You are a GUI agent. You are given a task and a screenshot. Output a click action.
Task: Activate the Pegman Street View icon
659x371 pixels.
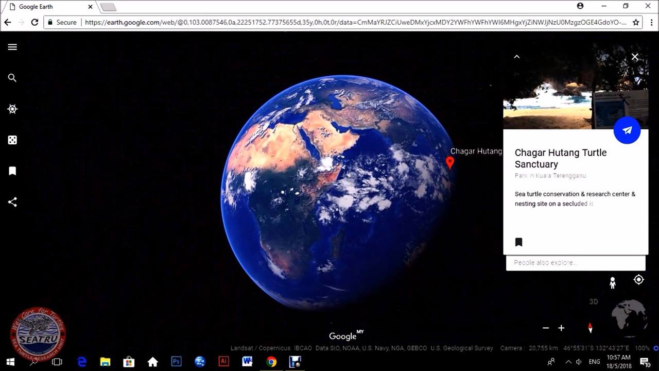613,283
